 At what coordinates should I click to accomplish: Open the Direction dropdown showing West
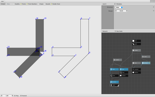tap(119, 7)
